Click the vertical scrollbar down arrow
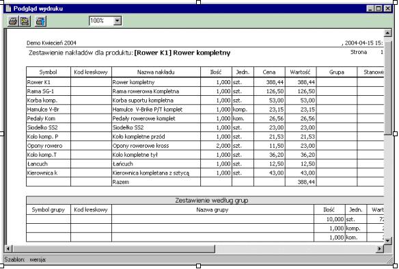Viewport: 399px width, 269px height. click(387, 240)
